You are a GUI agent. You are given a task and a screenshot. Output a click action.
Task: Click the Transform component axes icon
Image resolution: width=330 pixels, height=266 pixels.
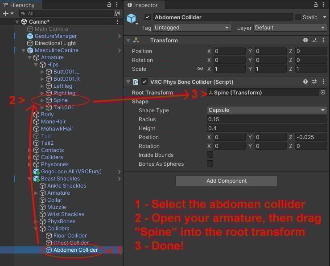(x=136, y=40)
